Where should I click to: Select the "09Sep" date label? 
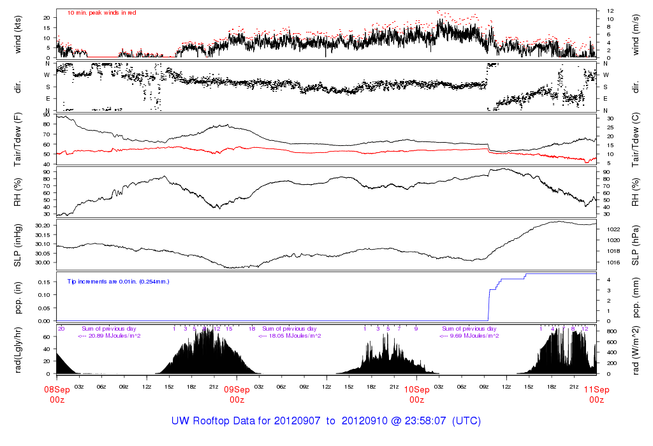(x=237, y=390)
